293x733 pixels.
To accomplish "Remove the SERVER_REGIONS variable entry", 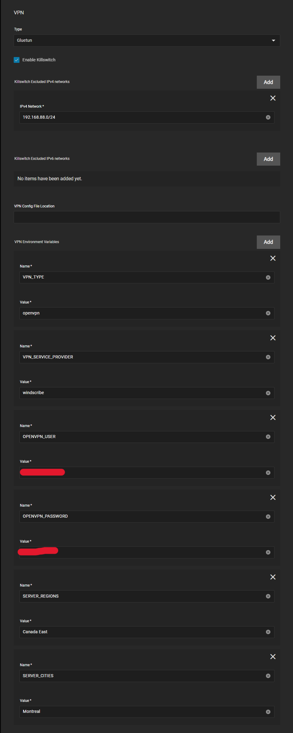I will point(273,577).
